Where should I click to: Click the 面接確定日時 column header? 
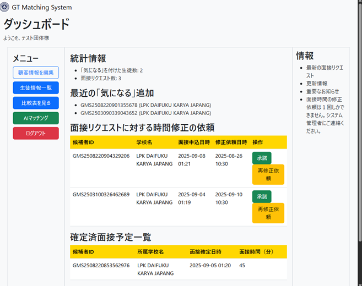pyautogui.click(x=205, y=252)
